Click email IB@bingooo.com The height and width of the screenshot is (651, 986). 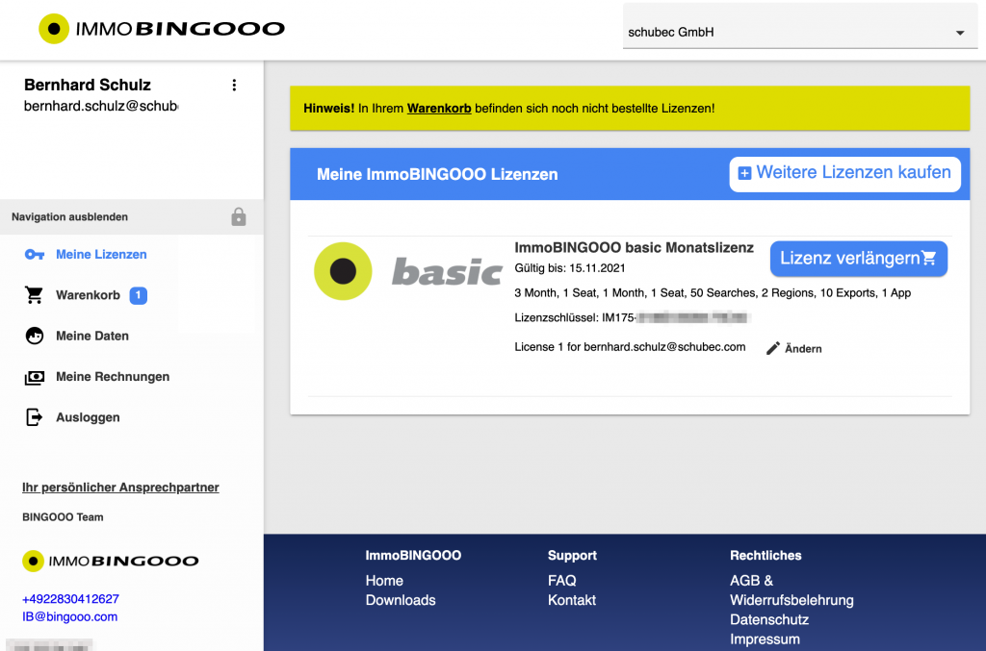[69, 616]
